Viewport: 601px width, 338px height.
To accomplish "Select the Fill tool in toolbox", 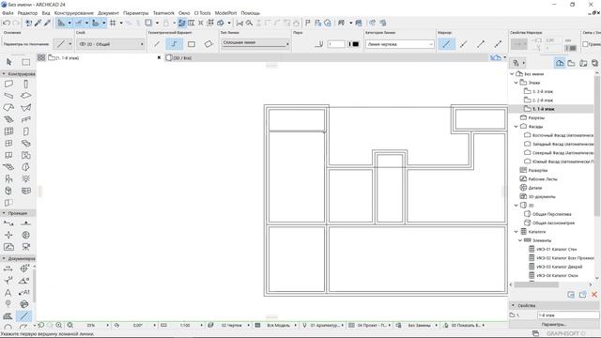I will point(8,316).
